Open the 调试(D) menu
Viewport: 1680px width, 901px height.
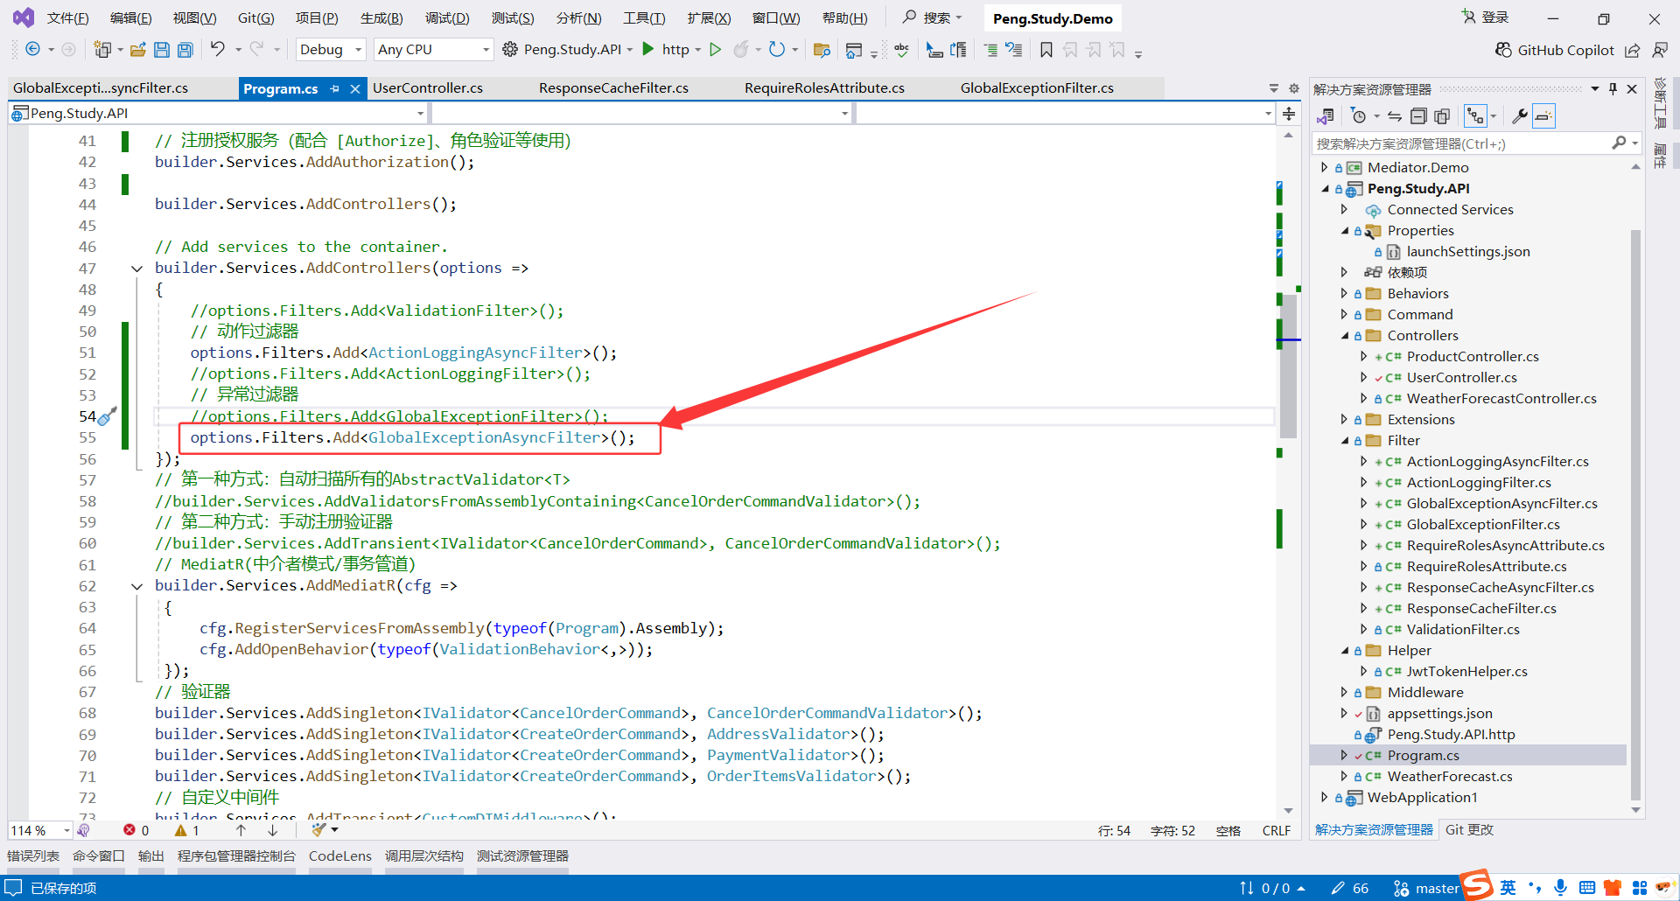tap(447, 17)
